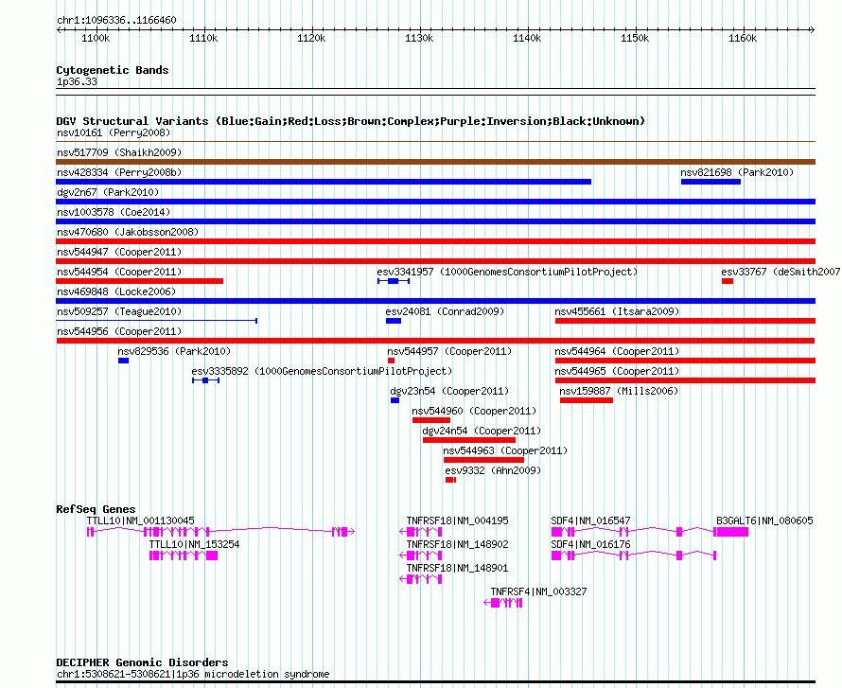Open nsv544960 (Cooper2011) variant label
The image size is (842, 688).
[474, 411]
